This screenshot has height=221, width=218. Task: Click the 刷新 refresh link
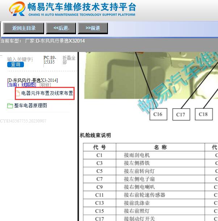coord(45,85)
